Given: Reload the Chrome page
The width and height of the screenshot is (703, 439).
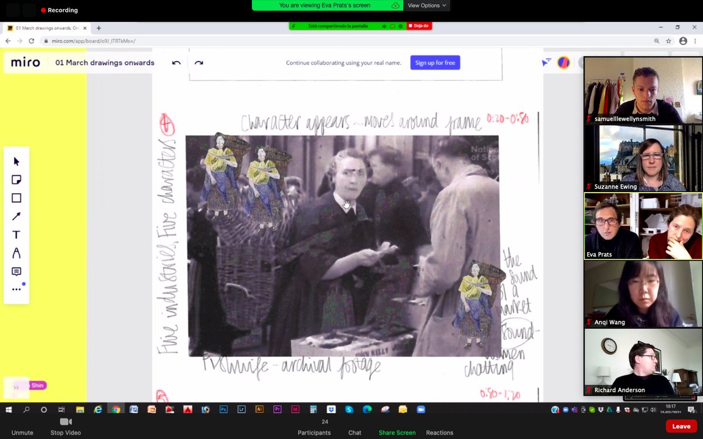Looking at the screenshot, I should 30,41.
